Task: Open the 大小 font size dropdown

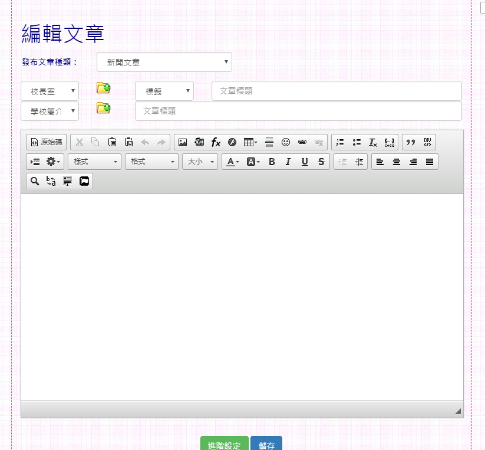Action: 200,162
